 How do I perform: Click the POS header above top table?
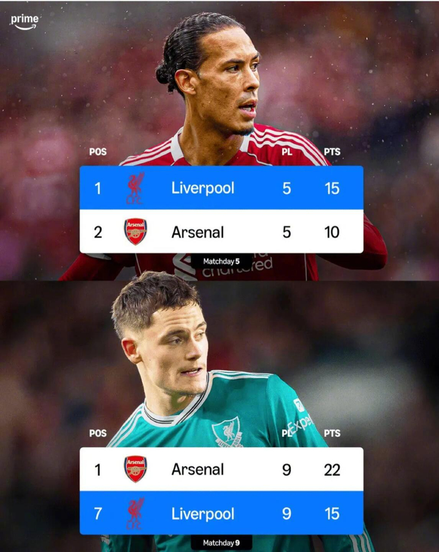pos(98,152)
